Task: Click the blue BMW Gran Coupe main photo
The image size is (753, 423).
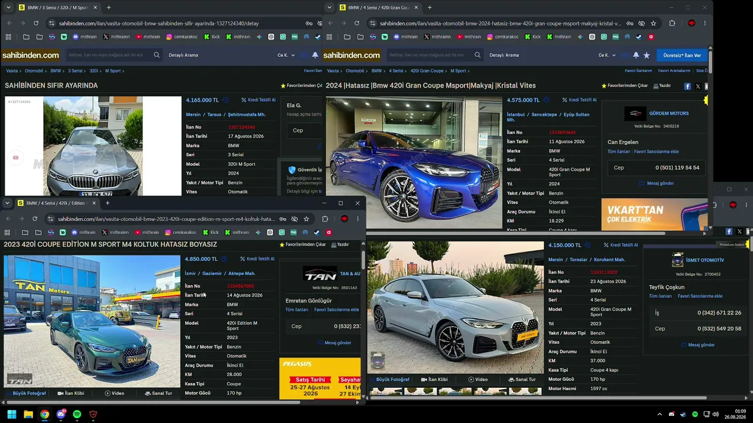Action: pyautogui.click(x=414, y=163)
